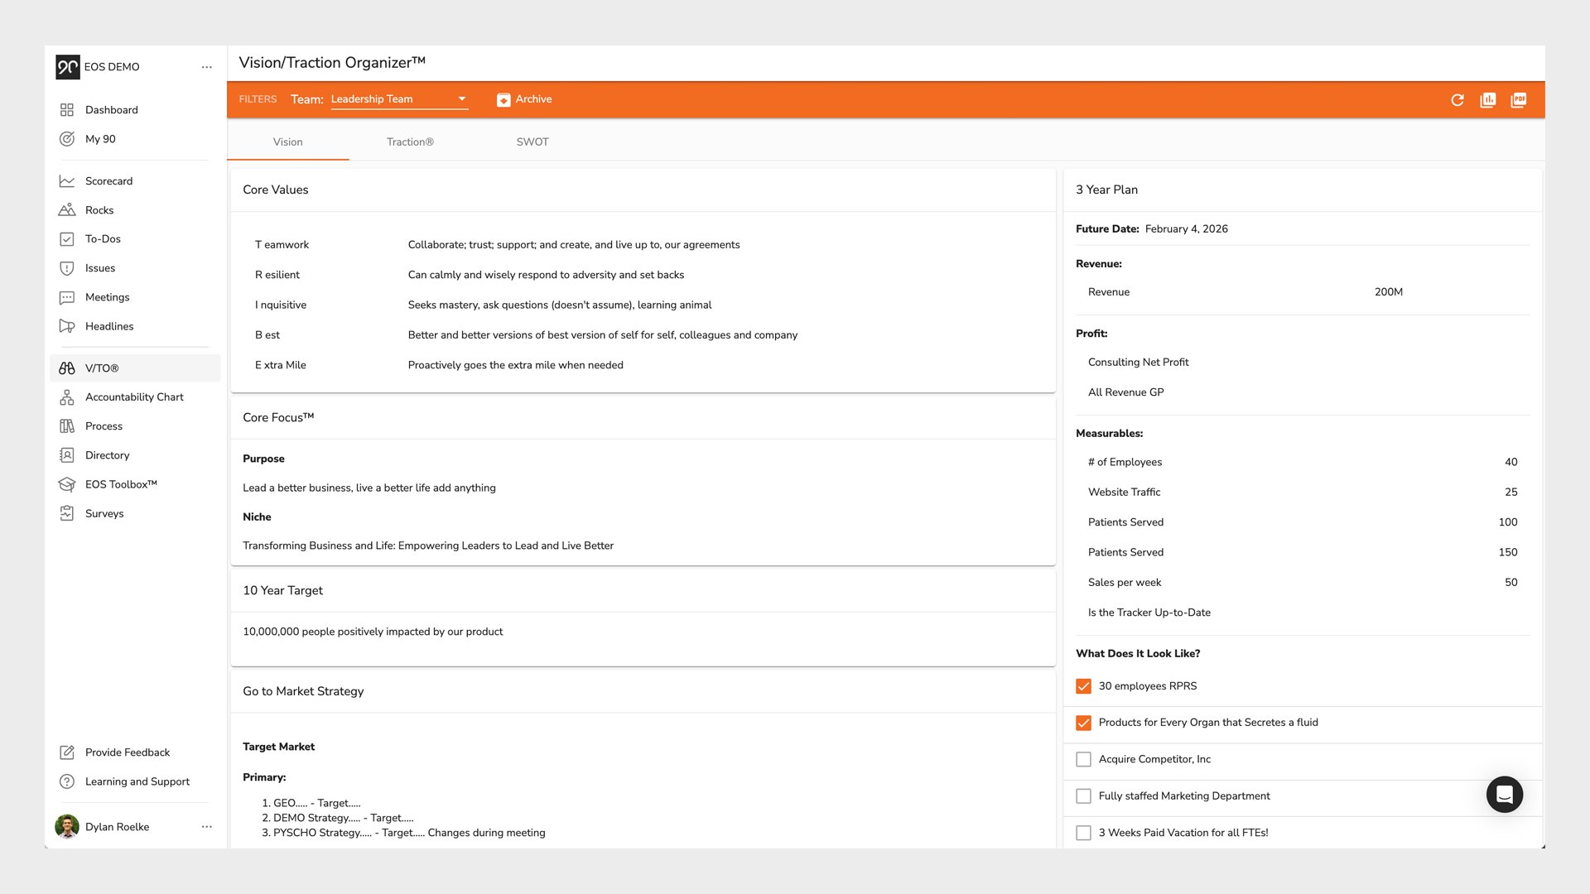Switch to the Traction tab
The height and width of the screenshot is (894, 1590).
(x=410, y=142)
